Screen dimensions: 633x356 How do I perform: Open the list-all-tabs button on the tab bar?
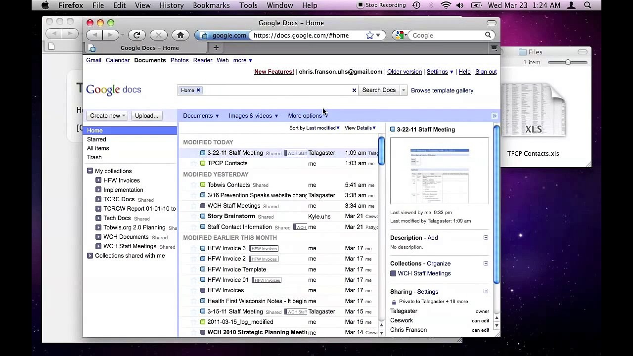tap(494, 48)
